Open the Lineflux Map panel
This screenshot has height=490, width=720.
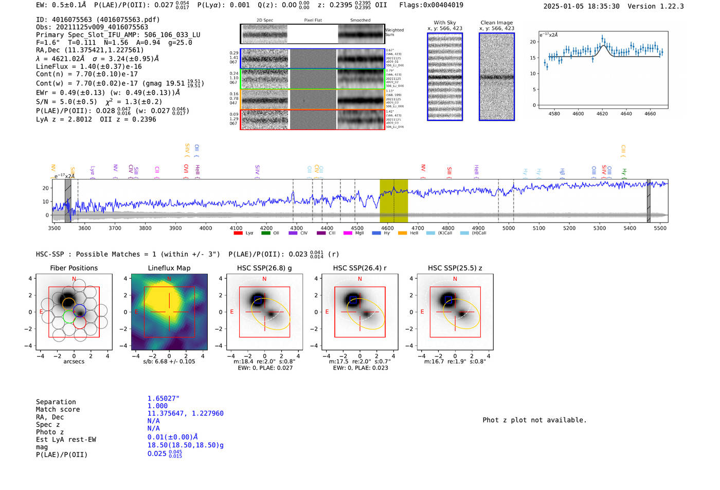pos(169,312)
